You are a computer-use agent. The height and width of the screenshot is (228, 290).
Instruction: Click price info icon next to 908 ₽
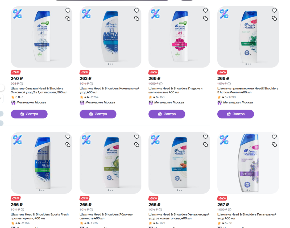coord(21,84)
